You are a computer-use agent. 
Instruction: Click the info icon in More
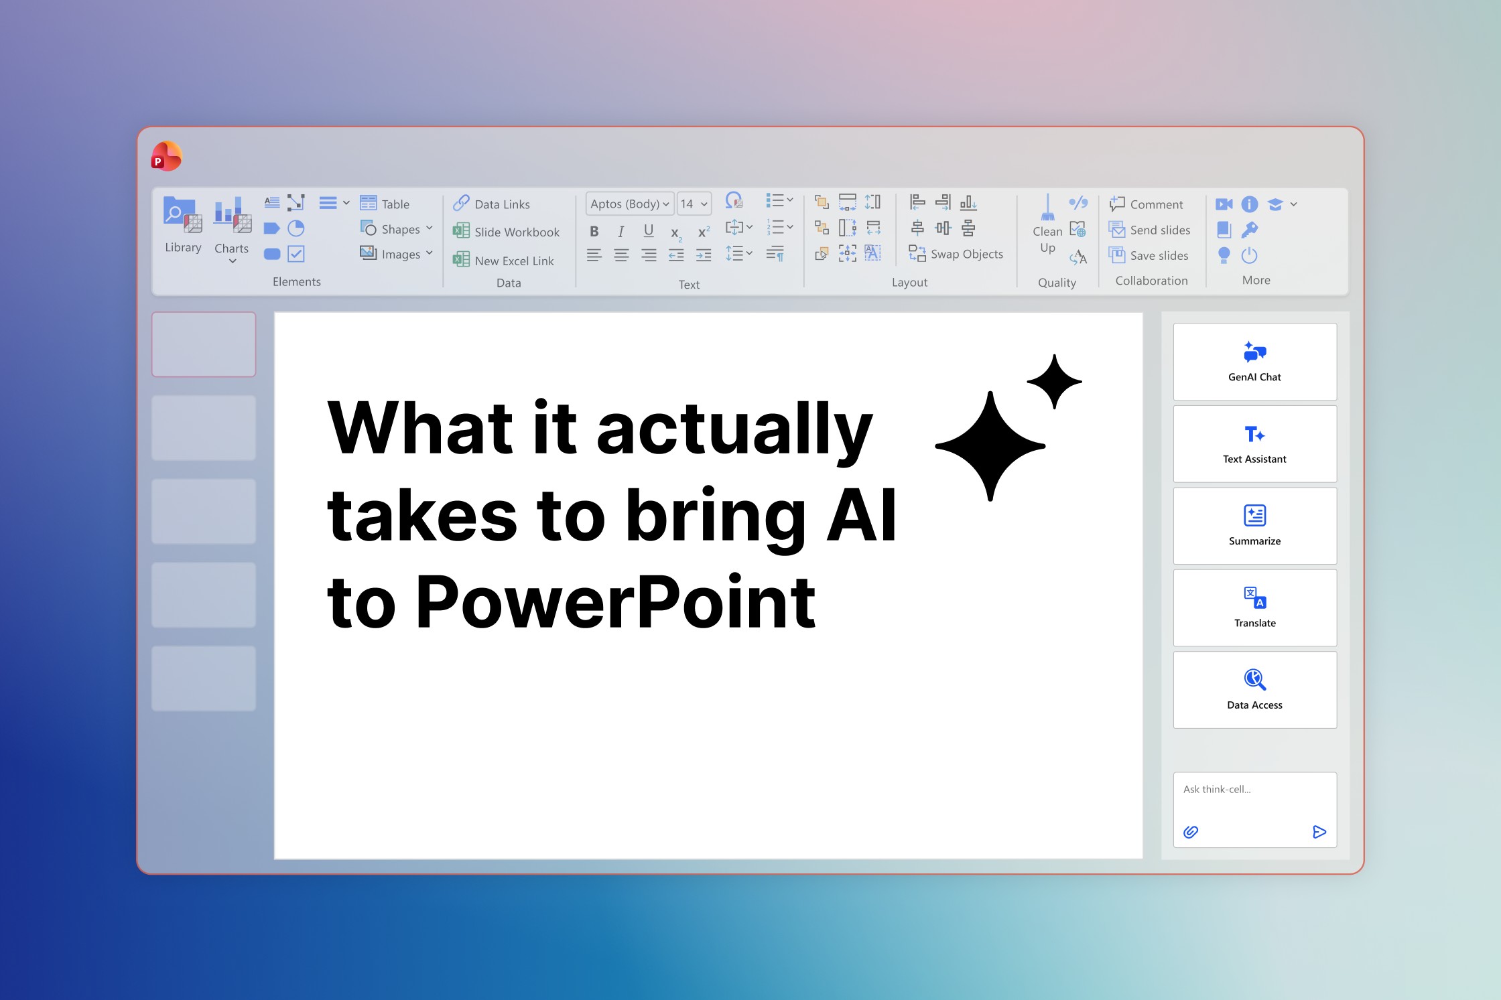[x=1250, y=204]
